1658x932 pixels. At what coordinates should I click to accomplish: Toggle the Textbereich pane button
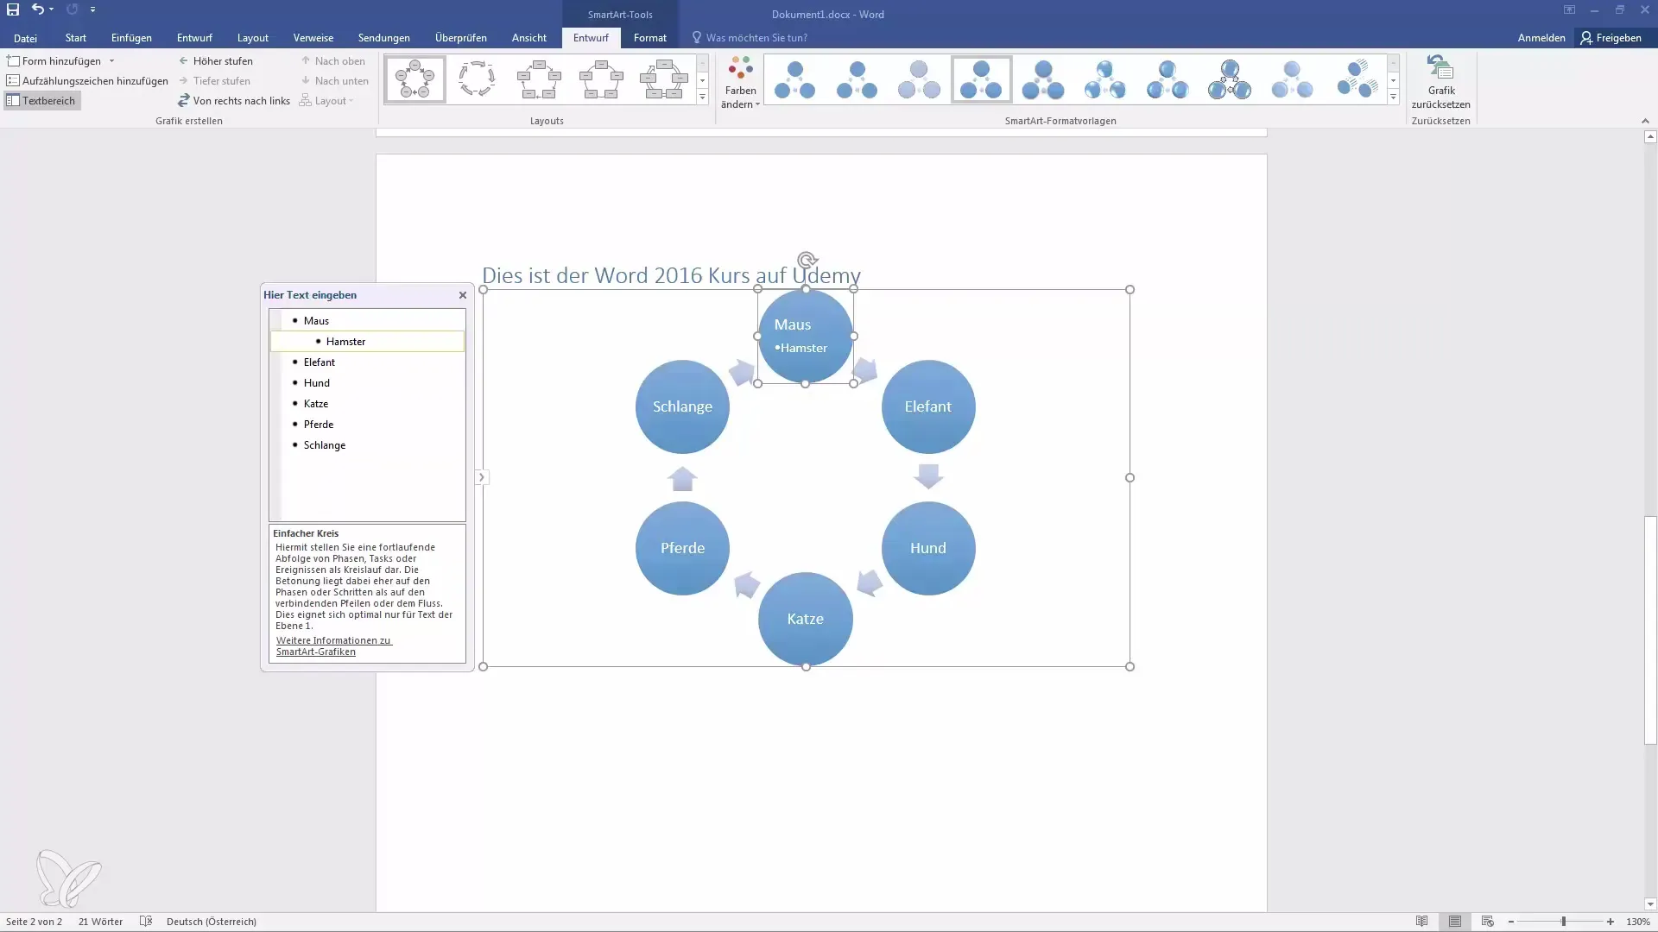coord(41,101)
